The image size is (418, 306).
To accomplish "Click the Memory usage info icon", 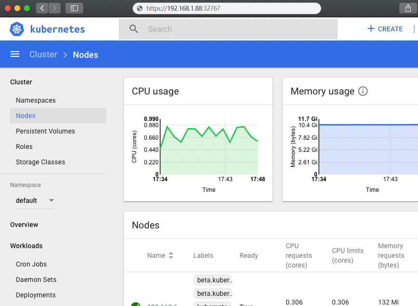I will point(363,91).
